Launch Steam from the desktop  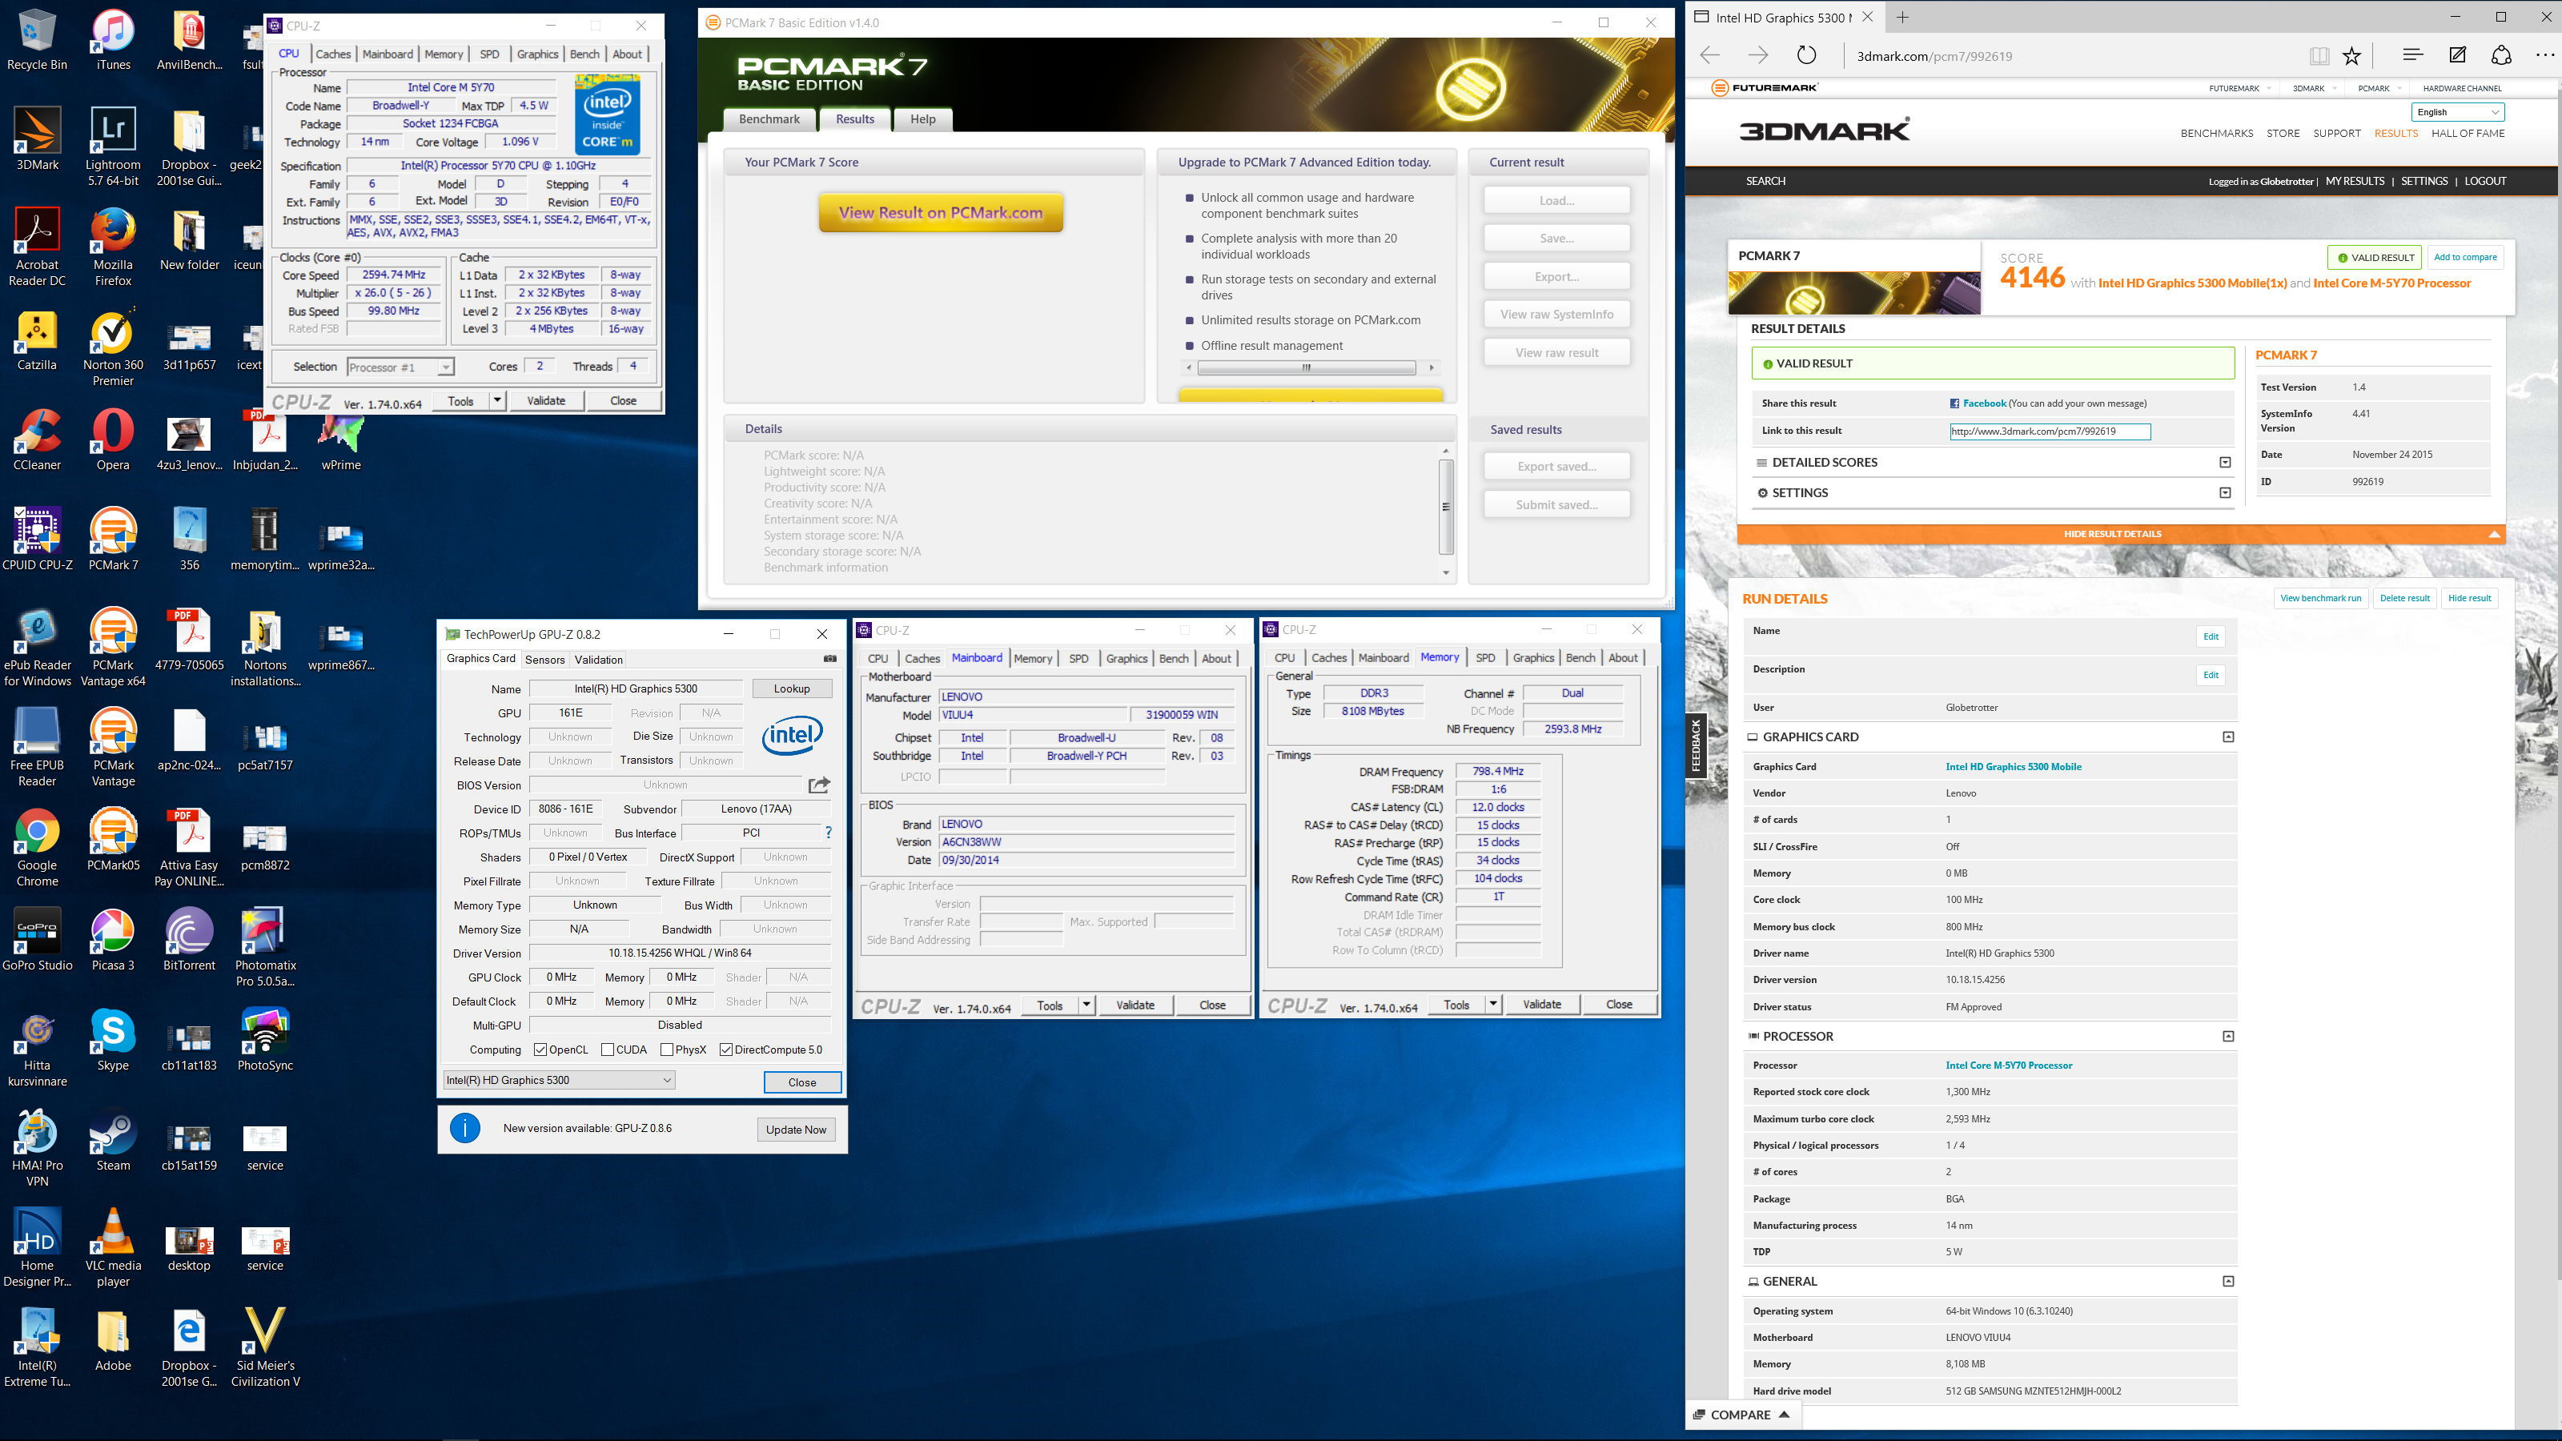coord(112,1141)
